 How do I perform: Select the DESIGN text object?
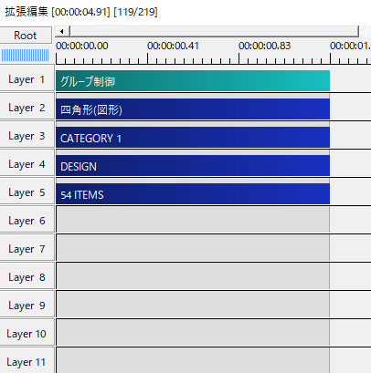(193, 166)
